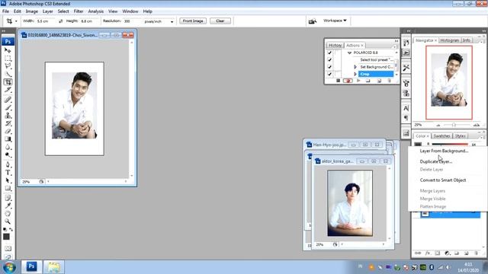Adjust the Navigator zoom slider

454,125
